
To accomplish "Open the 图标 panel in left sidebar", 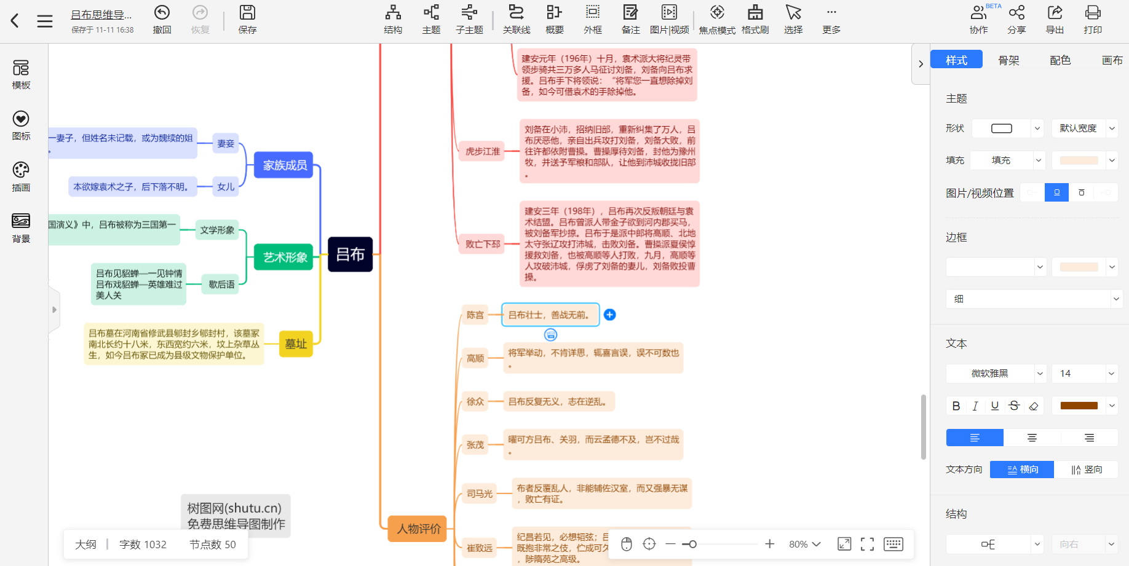I will (x=20, y=126).
